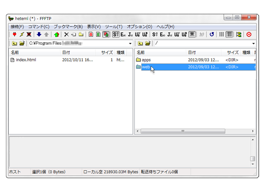This screenshot has height=191, width=265.
Task: Sort local pane by 種類 column
Action: [x=121, y=53]
